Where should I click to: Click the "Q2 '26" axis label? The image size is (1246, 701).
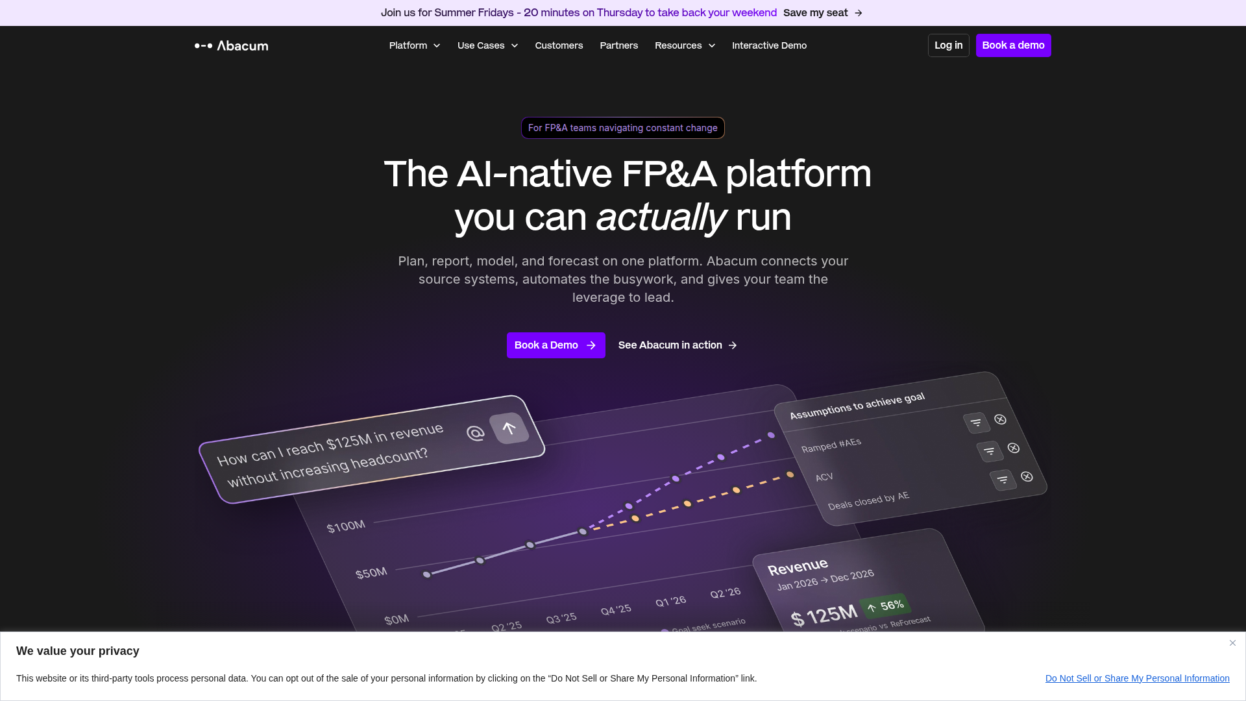point(726,593)
